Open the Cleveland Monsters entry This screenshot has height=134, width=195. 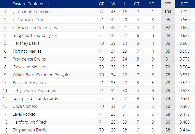tap(31, 67)
